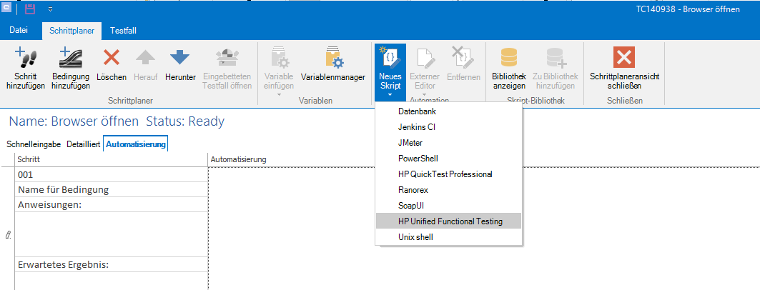Open quick access toolbar customize arrow
The height and width of the screenshot is (290, 760).
(51, 10)
